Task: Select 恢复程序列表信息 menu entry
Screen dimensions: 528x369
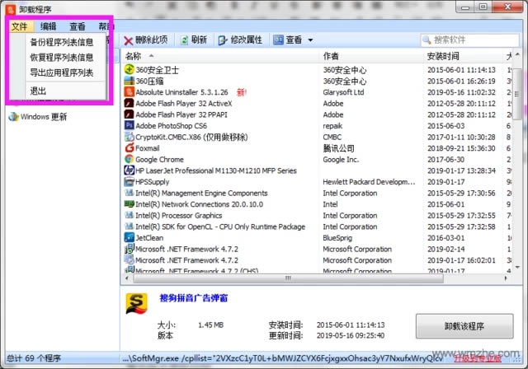Action: click(x=62, y=58)
